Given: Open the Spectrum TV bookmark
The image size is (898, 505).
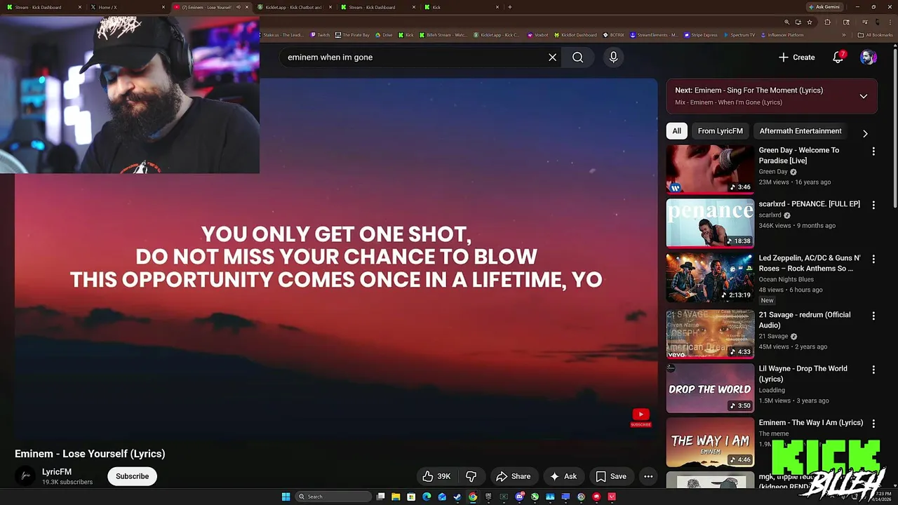Looking at the screenshot, I should (x=739, y=35).
